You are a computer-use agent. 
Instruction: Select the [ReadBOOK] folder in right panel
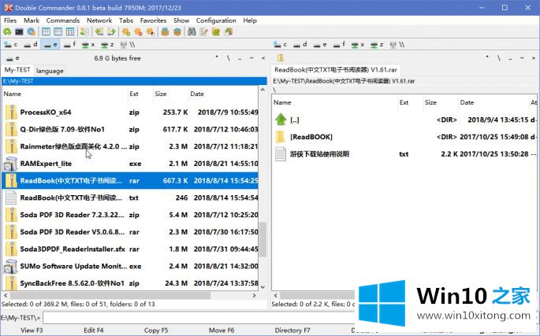coord(404,137)
